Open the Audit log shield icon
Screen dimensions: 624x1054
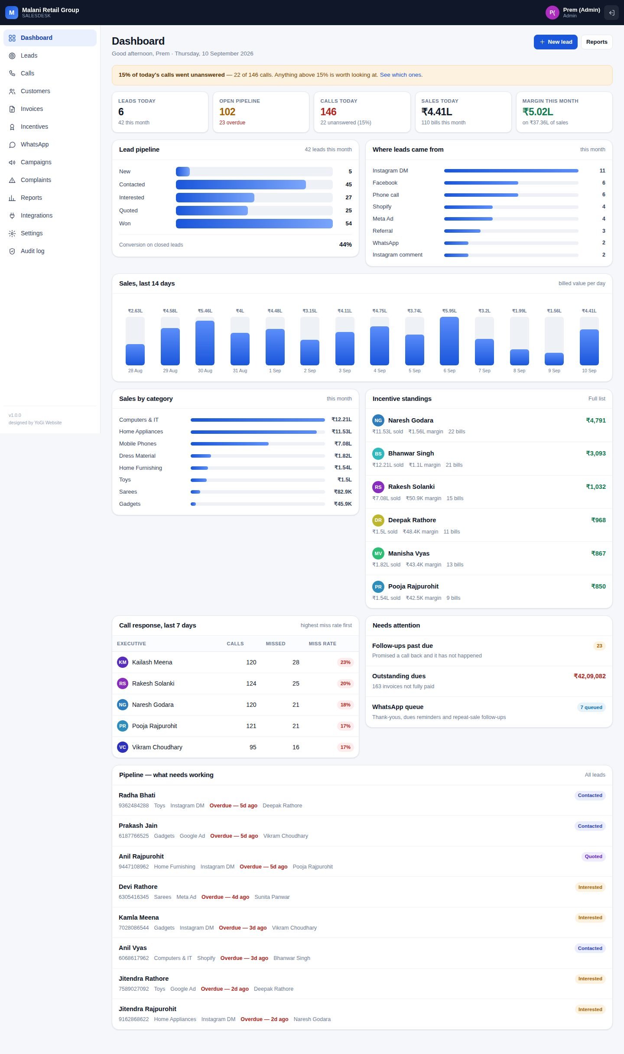[12, 251]
